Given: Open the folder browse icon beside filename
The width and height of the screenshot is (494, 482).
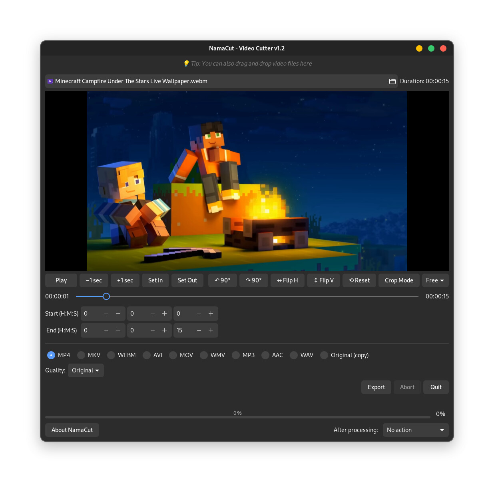Looking at the screenshot, I should (392, 81).
